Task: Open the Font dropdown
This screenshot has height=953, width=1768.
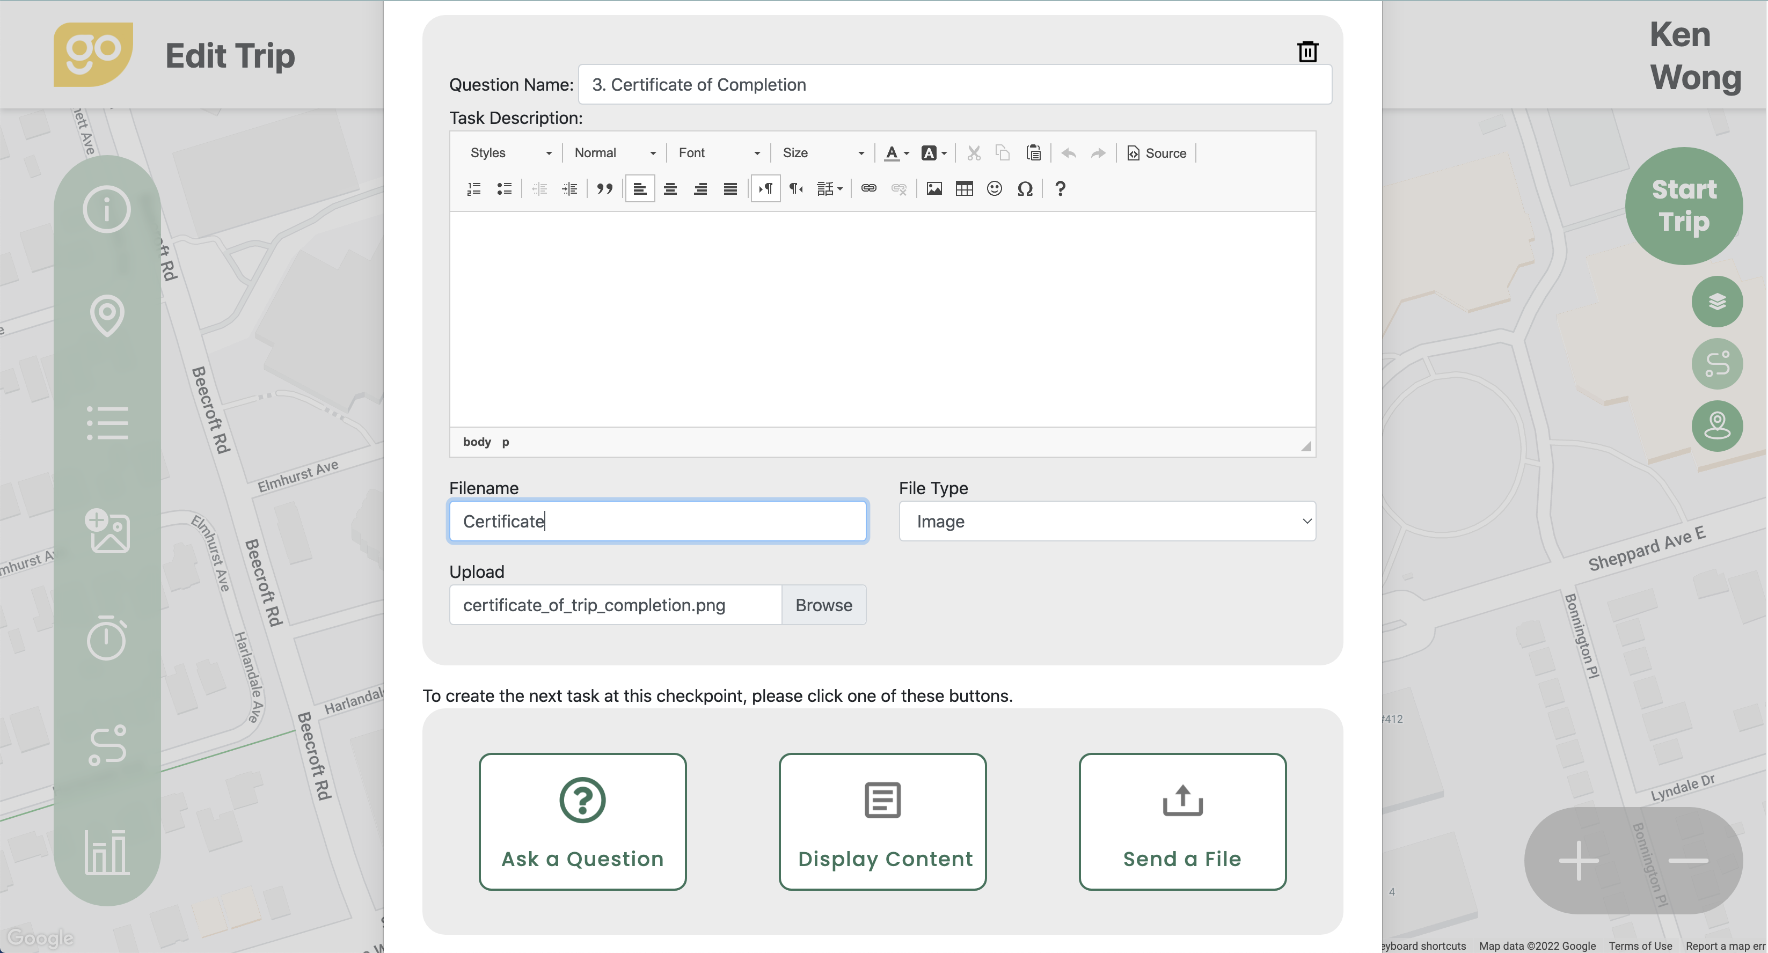Action: [x=719, y=153]
